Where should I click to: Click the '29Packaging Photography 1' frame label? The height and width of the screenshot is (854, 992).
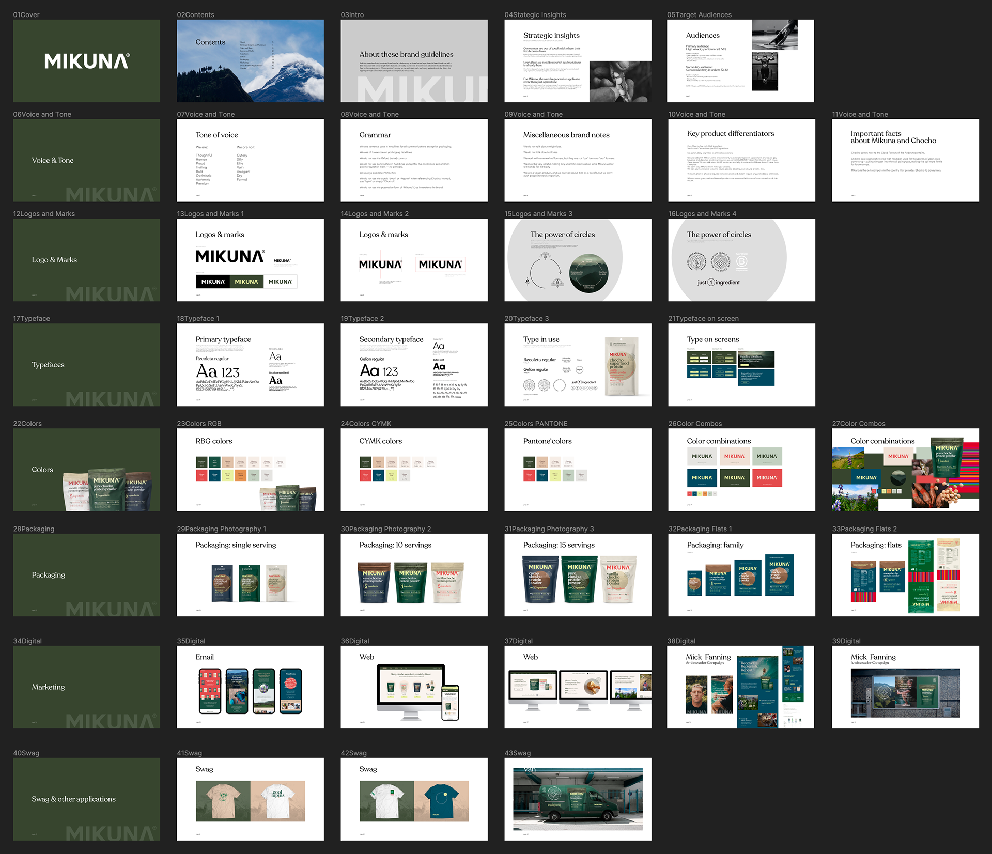222,529
